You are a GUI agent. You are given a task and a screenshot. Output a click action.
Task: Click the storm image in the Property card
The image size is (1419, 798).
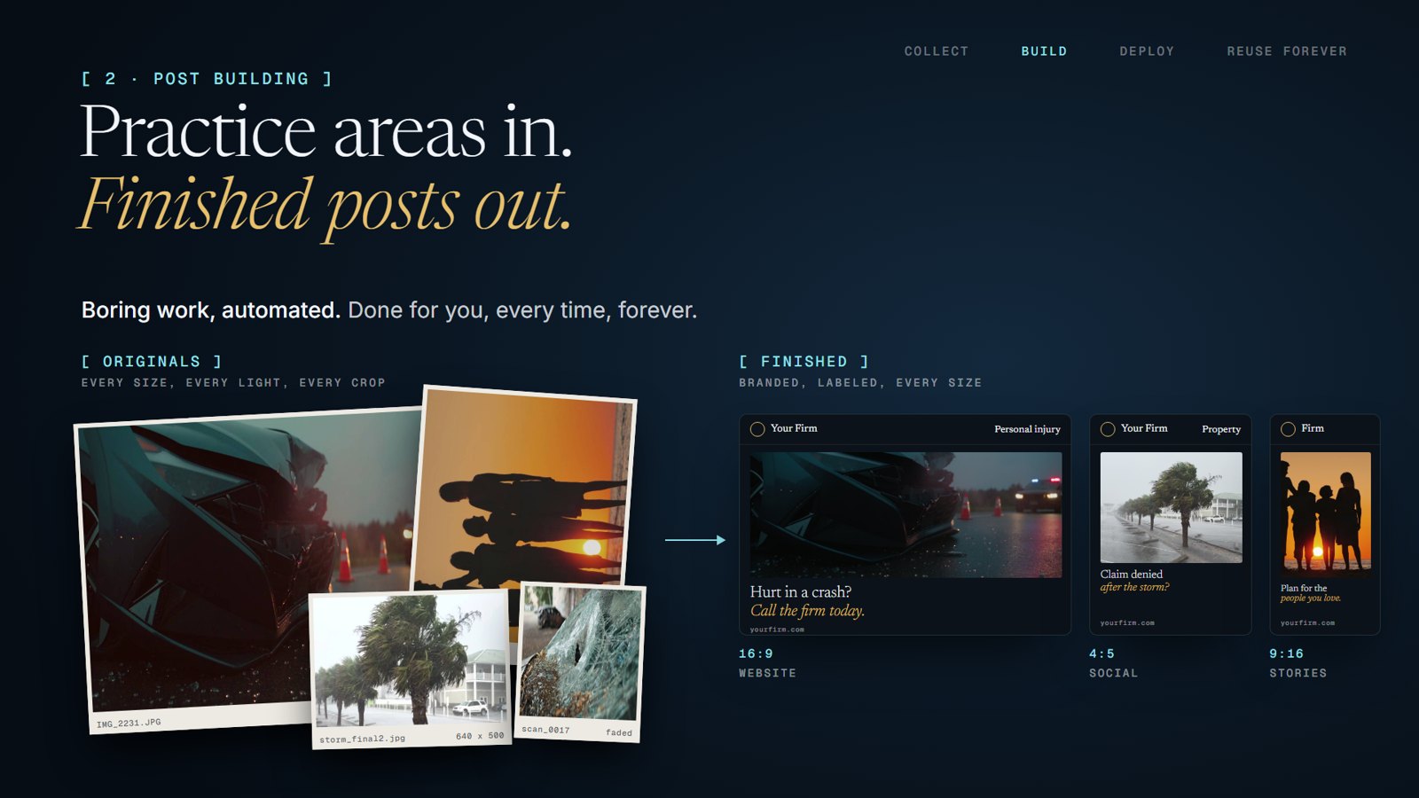(x=1171, y=507)
